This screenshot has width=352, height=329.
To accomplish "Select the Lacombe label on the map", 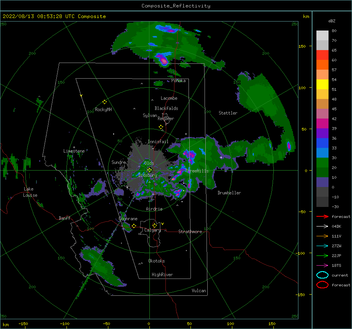I will click(x=169, y=98).
